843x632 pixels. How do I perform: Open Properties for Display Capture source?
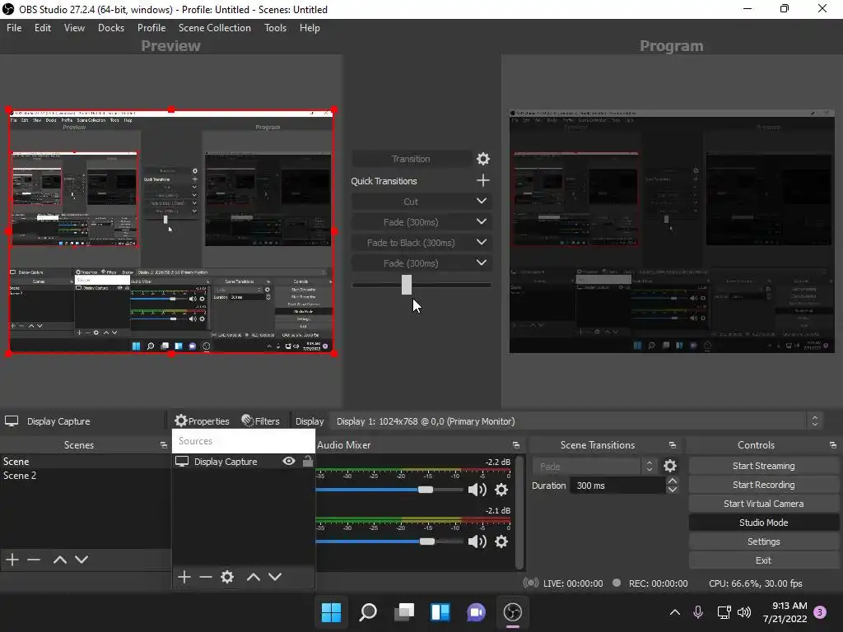click(203, 421)
